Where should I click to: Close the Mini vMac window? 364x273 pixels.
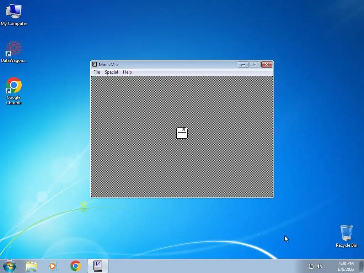tap(267, 65)
